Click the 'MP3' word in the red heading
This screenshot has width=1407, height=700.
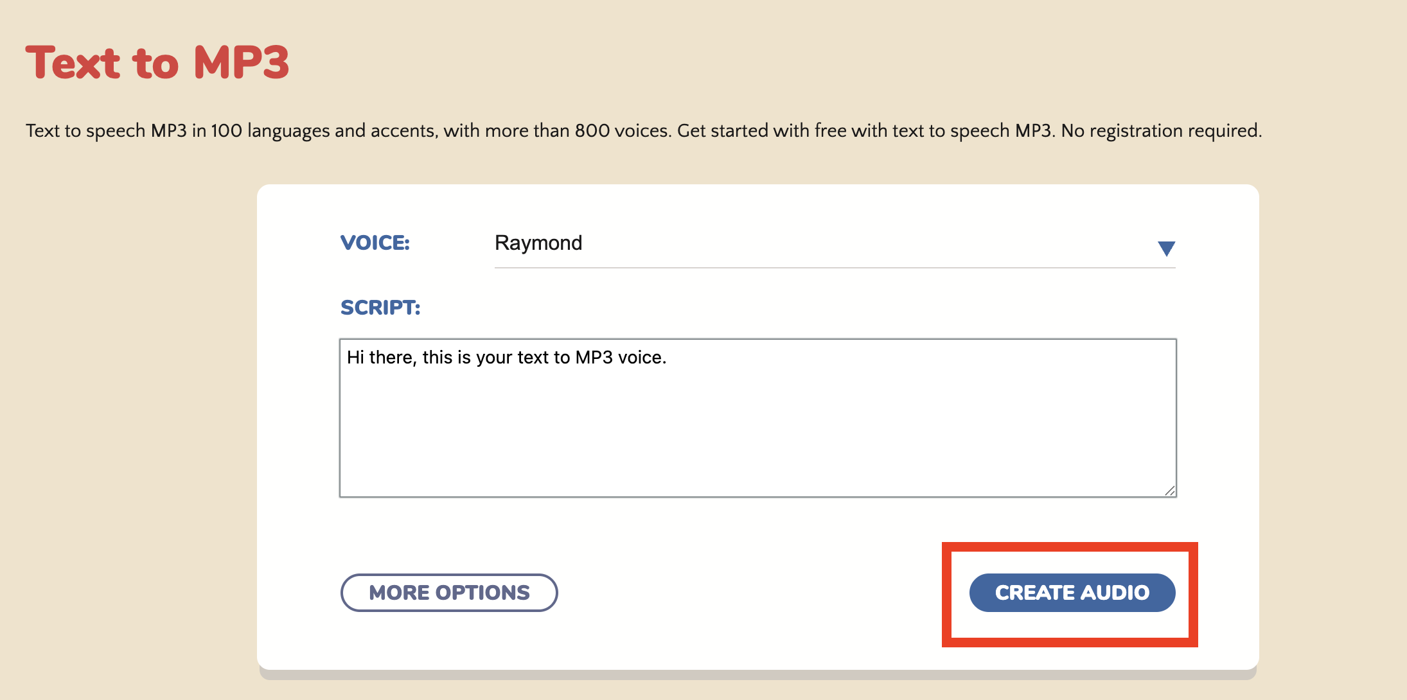241,63
